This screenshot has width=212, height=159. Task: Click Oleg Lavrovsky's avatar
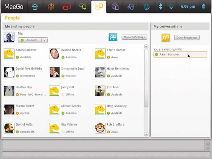tap(100, 109)
